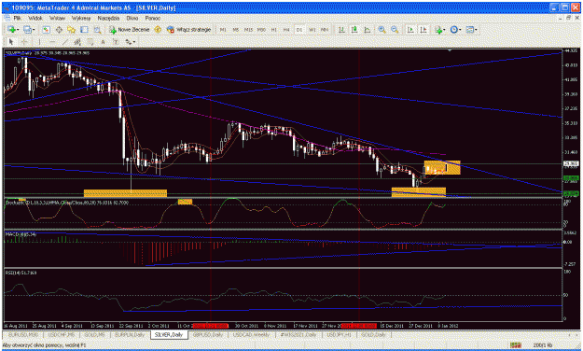
Task: Switch to GBPUSD,Daily chart tab
Action: click(207, 335)
